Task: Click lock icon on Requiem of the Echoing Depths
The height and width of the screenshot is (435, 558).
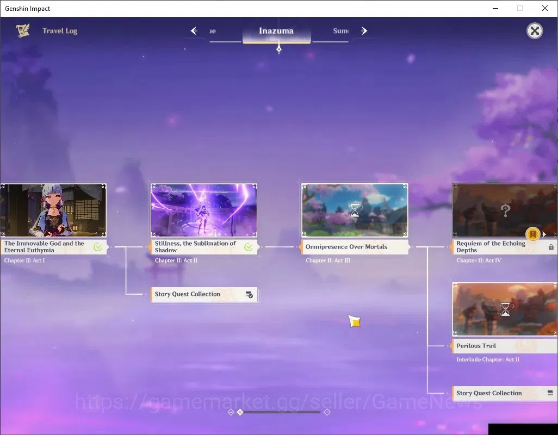Action: point(551,247)
